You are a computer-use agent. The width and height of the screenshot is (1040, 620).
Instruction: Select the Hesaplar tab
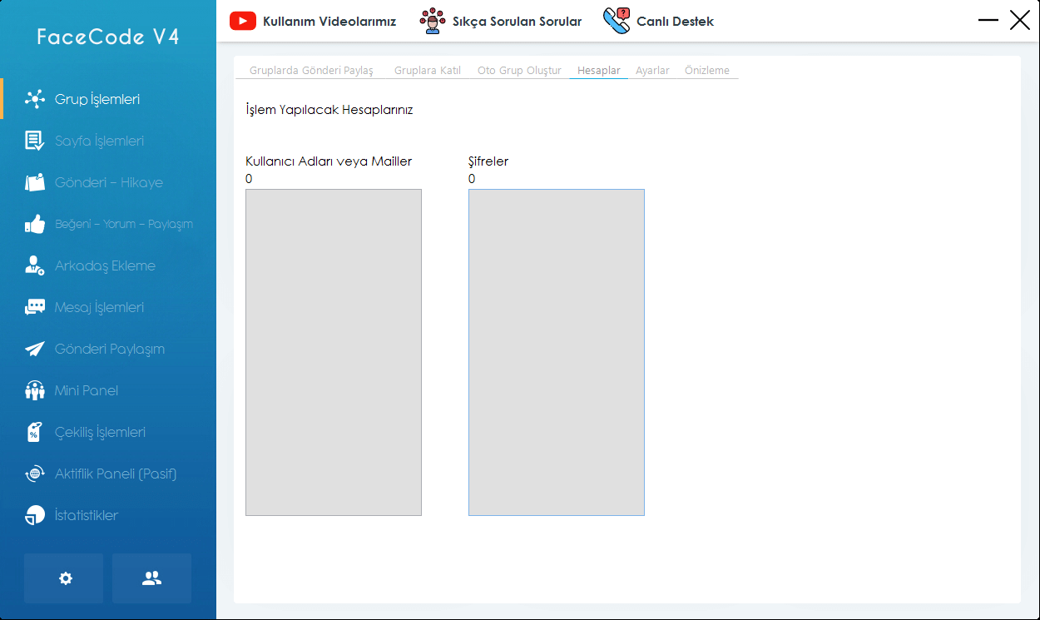[x=599, y=71]
